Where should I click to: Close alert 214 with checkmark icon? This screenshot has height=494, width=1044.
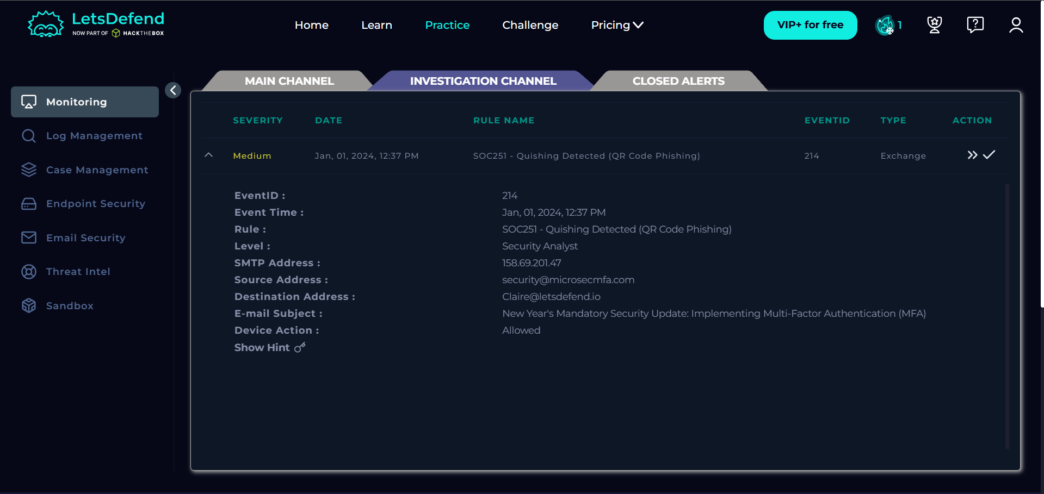(989, 155)
